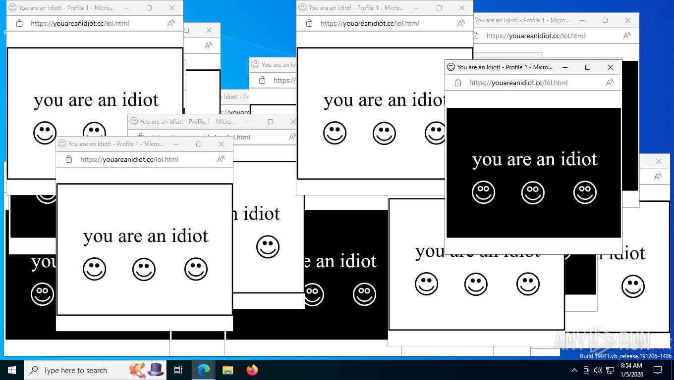Show hidden system tray icons
The height and width of the screenshot is (380, 674).
[574, 370]
